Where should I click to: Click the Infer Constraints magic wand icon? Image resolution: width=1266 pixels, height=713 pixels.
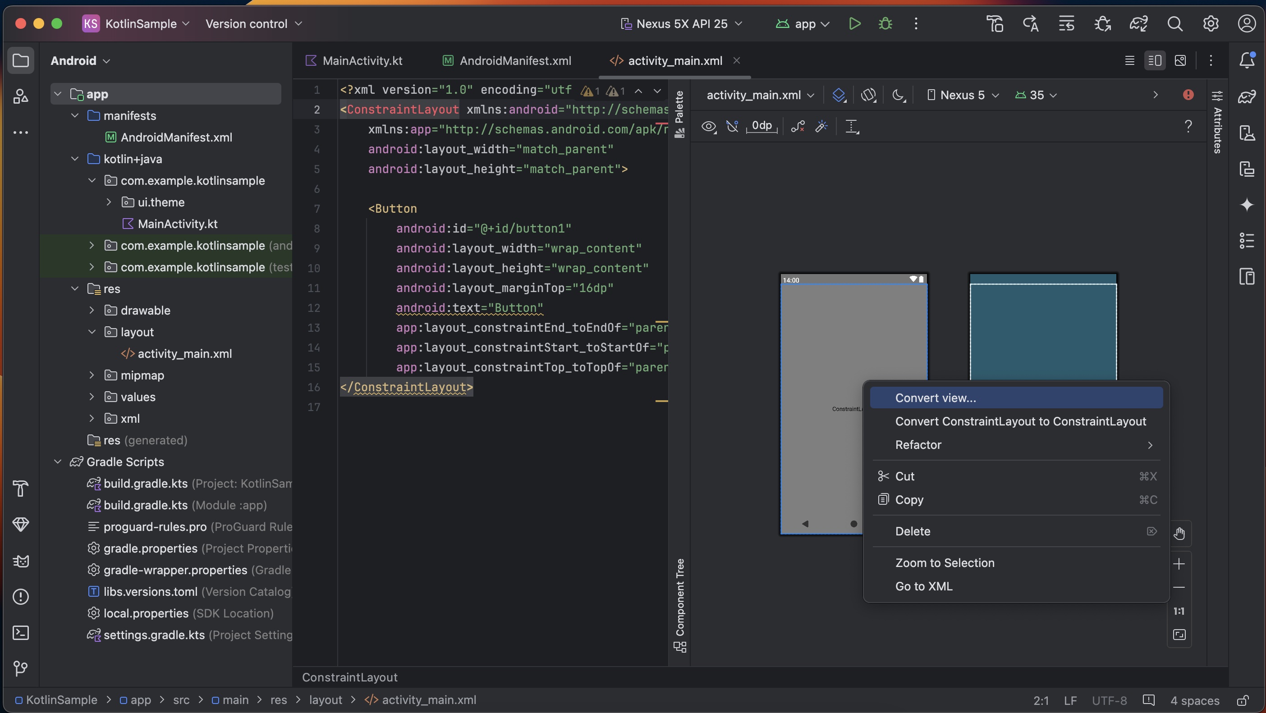pyautogui.click(x=821, y=126)
